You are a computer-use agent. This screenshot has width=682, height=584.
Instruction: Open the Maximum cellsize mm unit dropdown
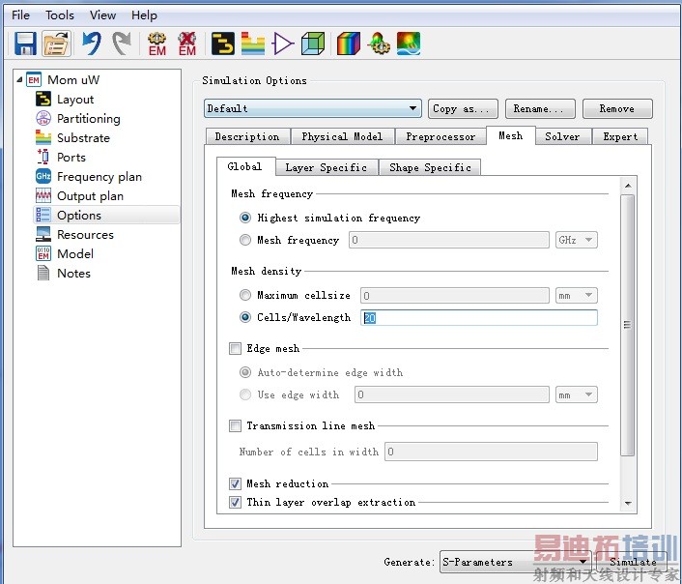point(577,296)
